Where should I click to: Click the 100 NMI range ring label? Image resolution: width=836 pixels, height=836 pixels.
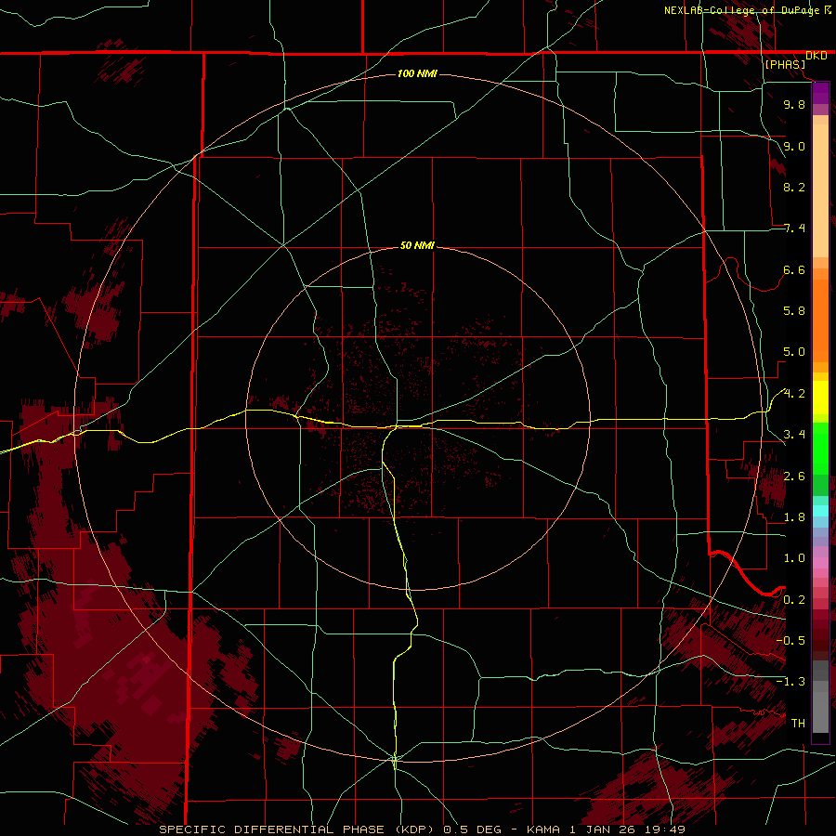pos(417,73)
